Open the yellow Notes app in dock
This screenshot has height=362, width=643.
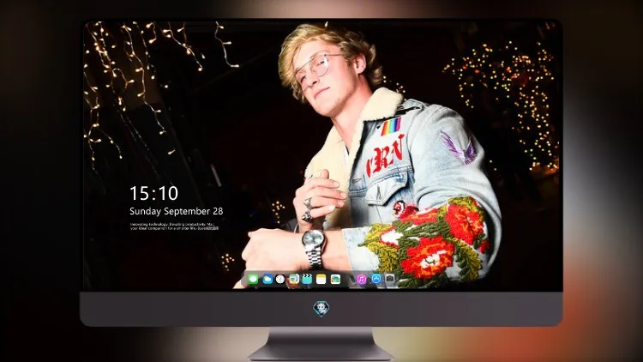click(x=321, y=280)
